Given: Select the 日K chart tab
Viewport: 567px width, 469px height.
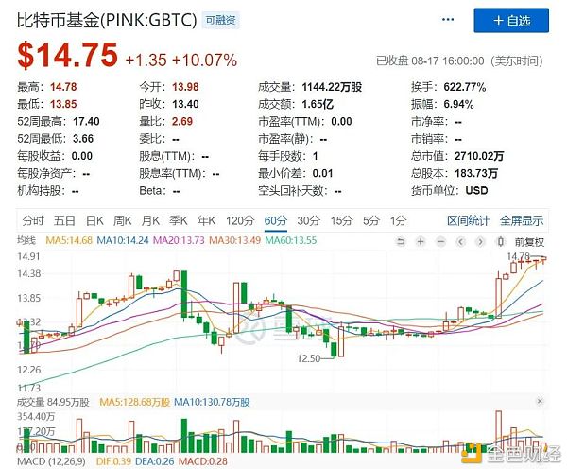Looking at the screenshot, I should click(x=94, y=220).
